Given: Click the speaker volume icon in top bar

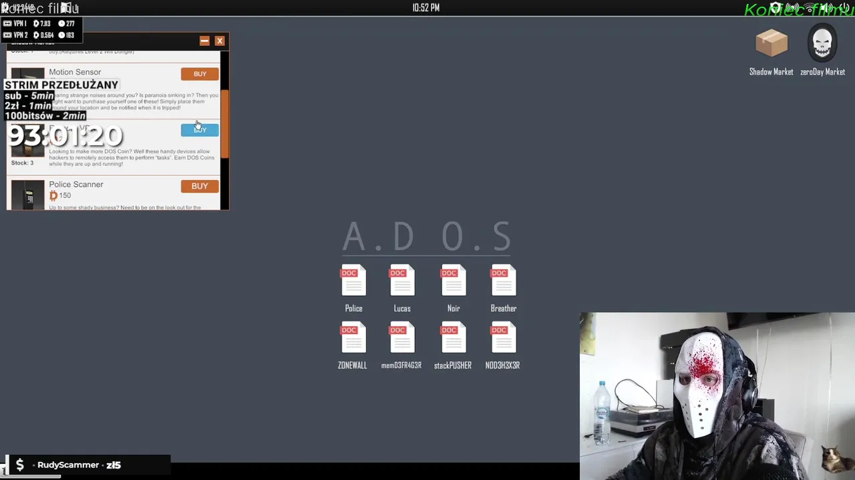Looking at the screenshot, I should tap(827, 7).
